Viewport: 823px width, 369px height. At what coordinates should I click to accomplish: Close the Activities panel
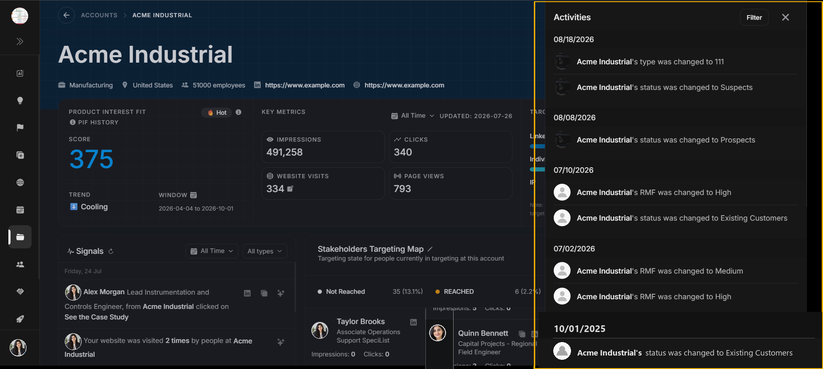tap(786, 17)
